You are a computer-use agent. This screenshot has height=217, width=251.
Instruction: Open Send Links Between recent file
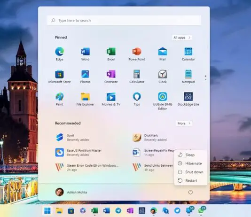(153, 167)
